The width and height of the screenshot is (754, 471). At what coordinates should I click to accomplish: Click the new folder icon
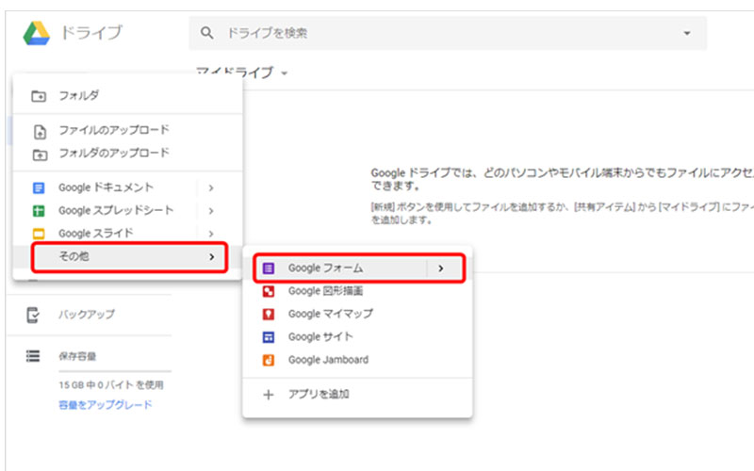(39, 96)
